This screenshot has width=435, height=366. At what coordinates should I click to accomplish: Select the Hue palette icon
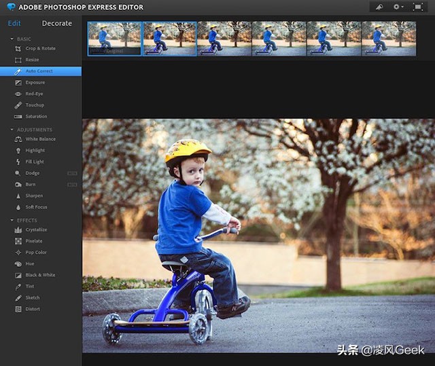click(x=18, y=263)
